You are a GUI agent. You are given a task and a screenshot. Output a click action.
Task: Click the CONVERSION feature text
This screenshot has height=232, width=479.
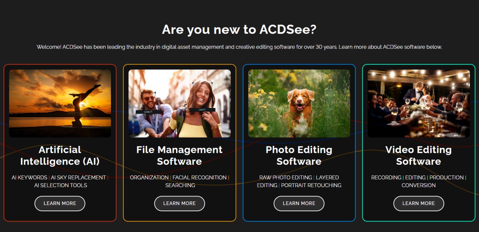click(419, 185)
